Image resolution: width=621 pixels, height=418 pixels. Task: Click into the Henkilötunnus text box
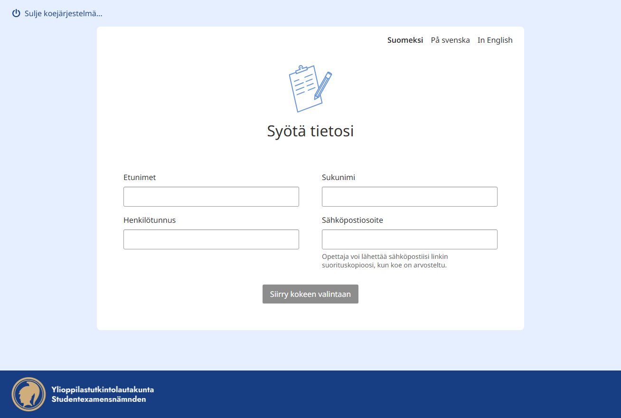[x=211, y=239]
